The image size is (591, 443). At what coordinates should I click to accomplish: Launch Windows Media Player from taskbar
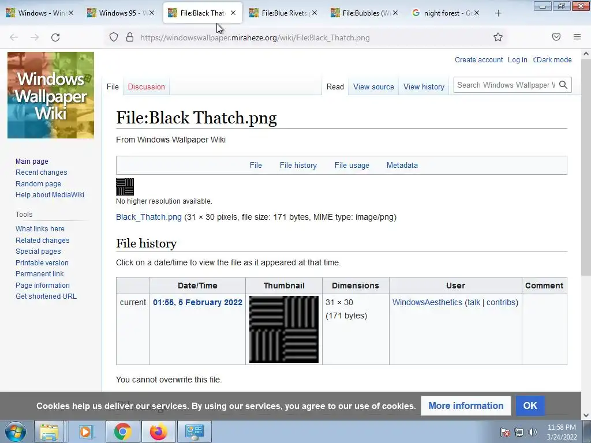pyautogui.click(x=85, y=431)
